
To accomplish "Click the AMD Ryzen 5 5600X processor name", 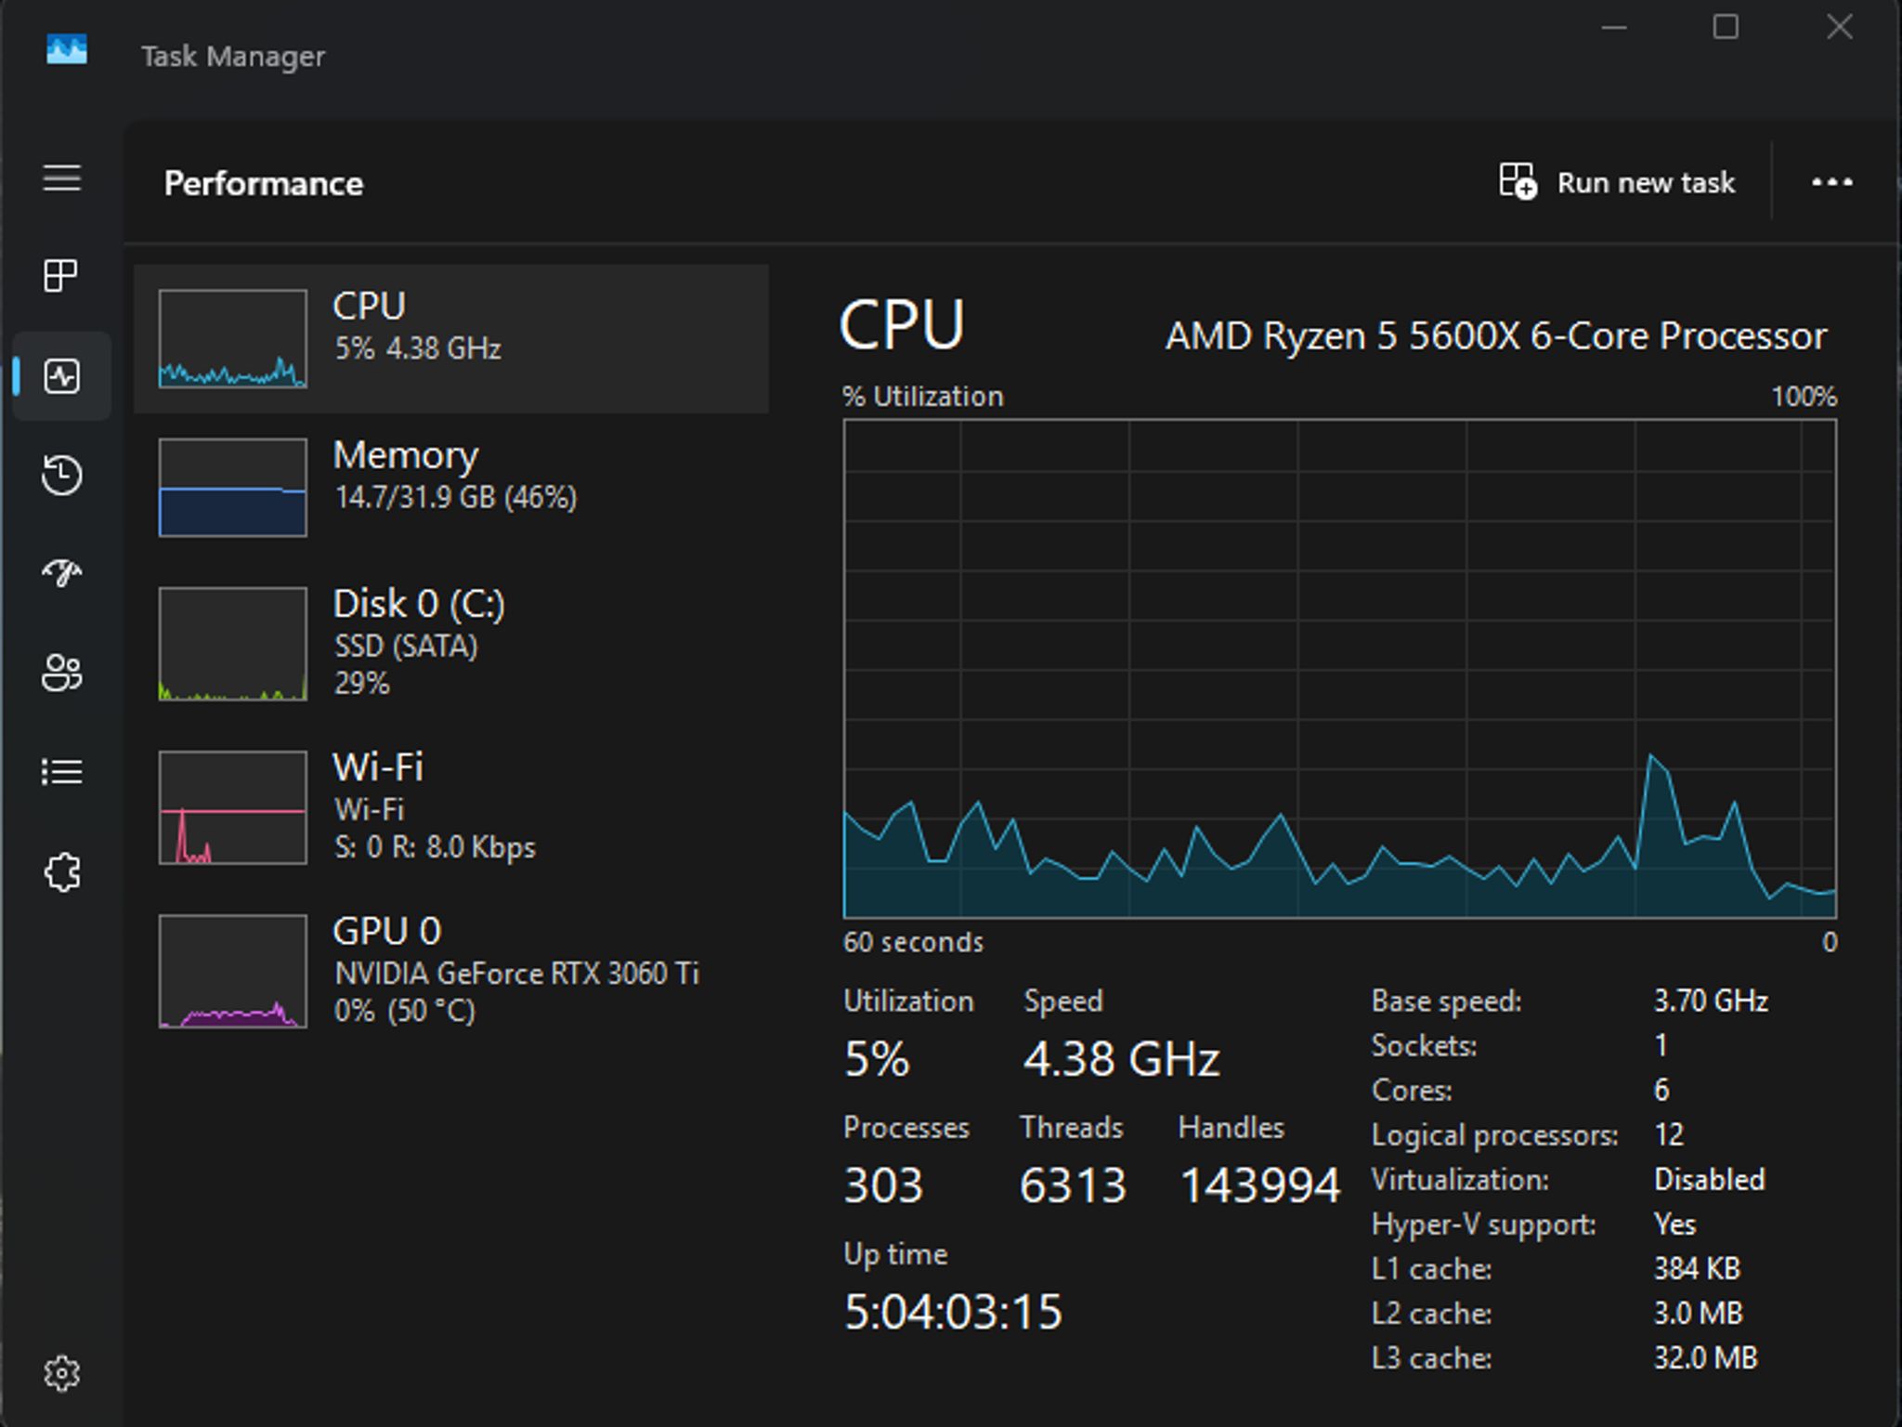I will coord(1496,336).
